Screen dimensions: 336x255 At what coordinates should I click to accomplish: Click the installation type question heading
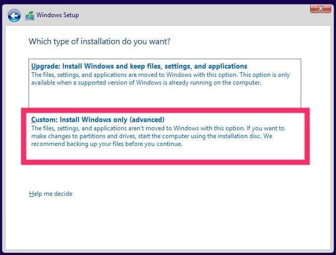pyautogui.click(x=98, y=41)
